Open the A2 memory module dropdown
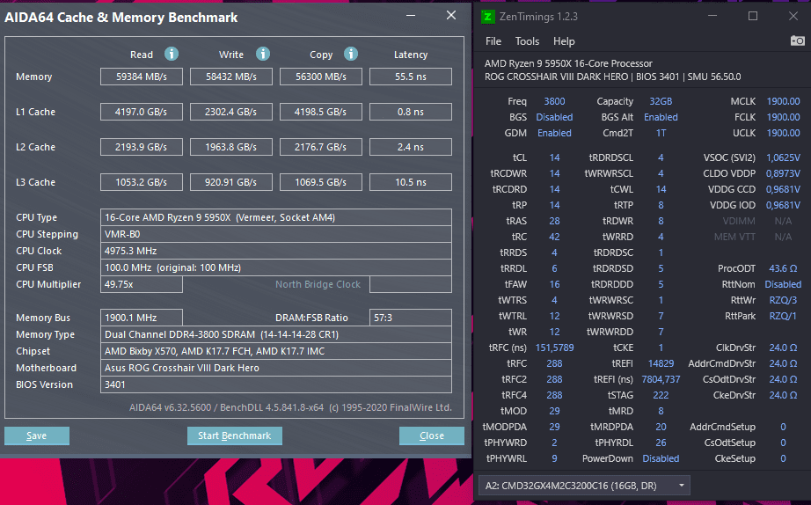 click(x=584, y=486)
